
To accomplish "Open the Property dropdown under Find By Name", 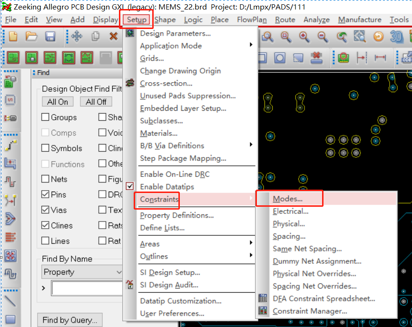I will [82, 272].
